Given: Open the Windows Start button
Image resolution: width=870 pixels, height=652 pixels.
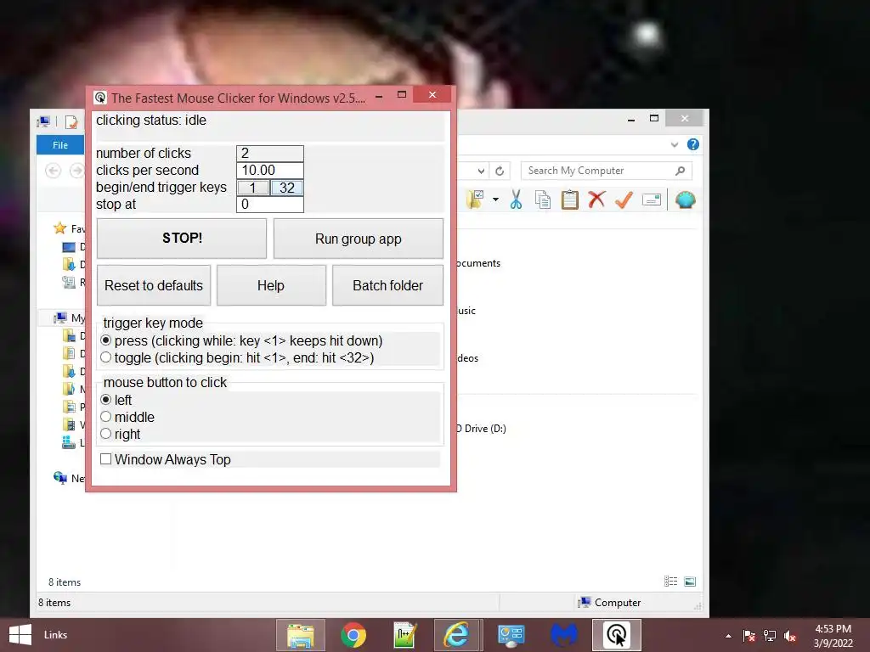Looking at the screenshot, I should click(x=20, y=635).
